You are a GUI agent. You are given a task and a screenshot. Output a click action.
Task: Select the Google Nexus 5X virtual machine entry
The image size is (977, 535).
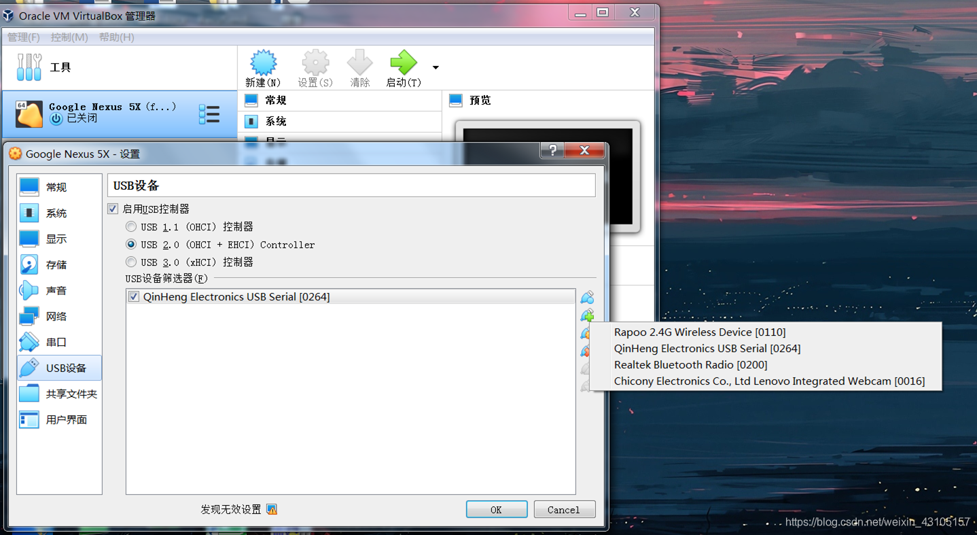119,113
